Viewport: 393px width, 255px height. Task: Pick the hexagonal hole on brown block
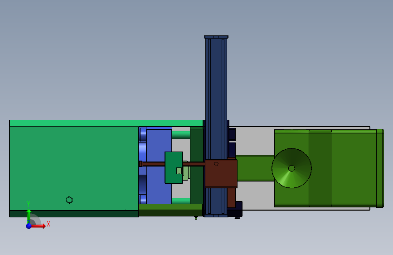click(216, 164)
